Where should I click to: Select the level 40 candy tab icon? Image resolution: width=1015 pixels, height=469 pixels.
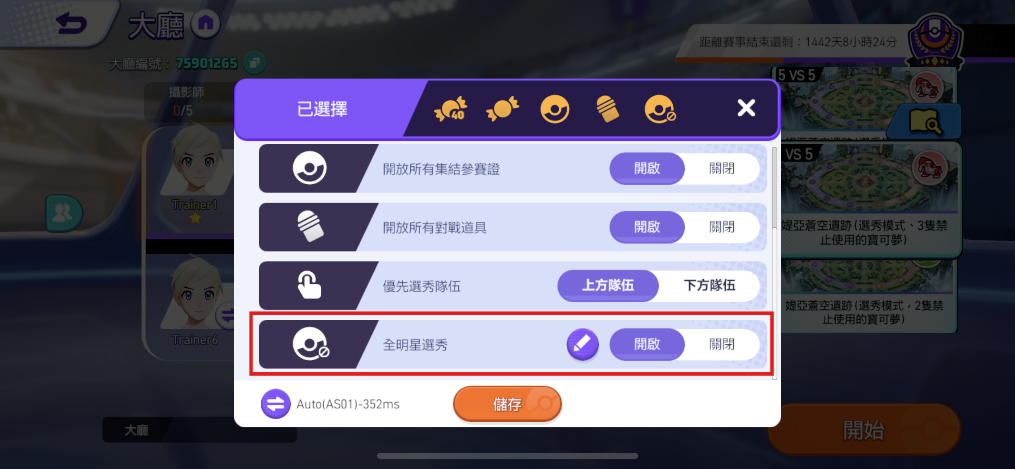pyautogui.click(x=450, y=109)
